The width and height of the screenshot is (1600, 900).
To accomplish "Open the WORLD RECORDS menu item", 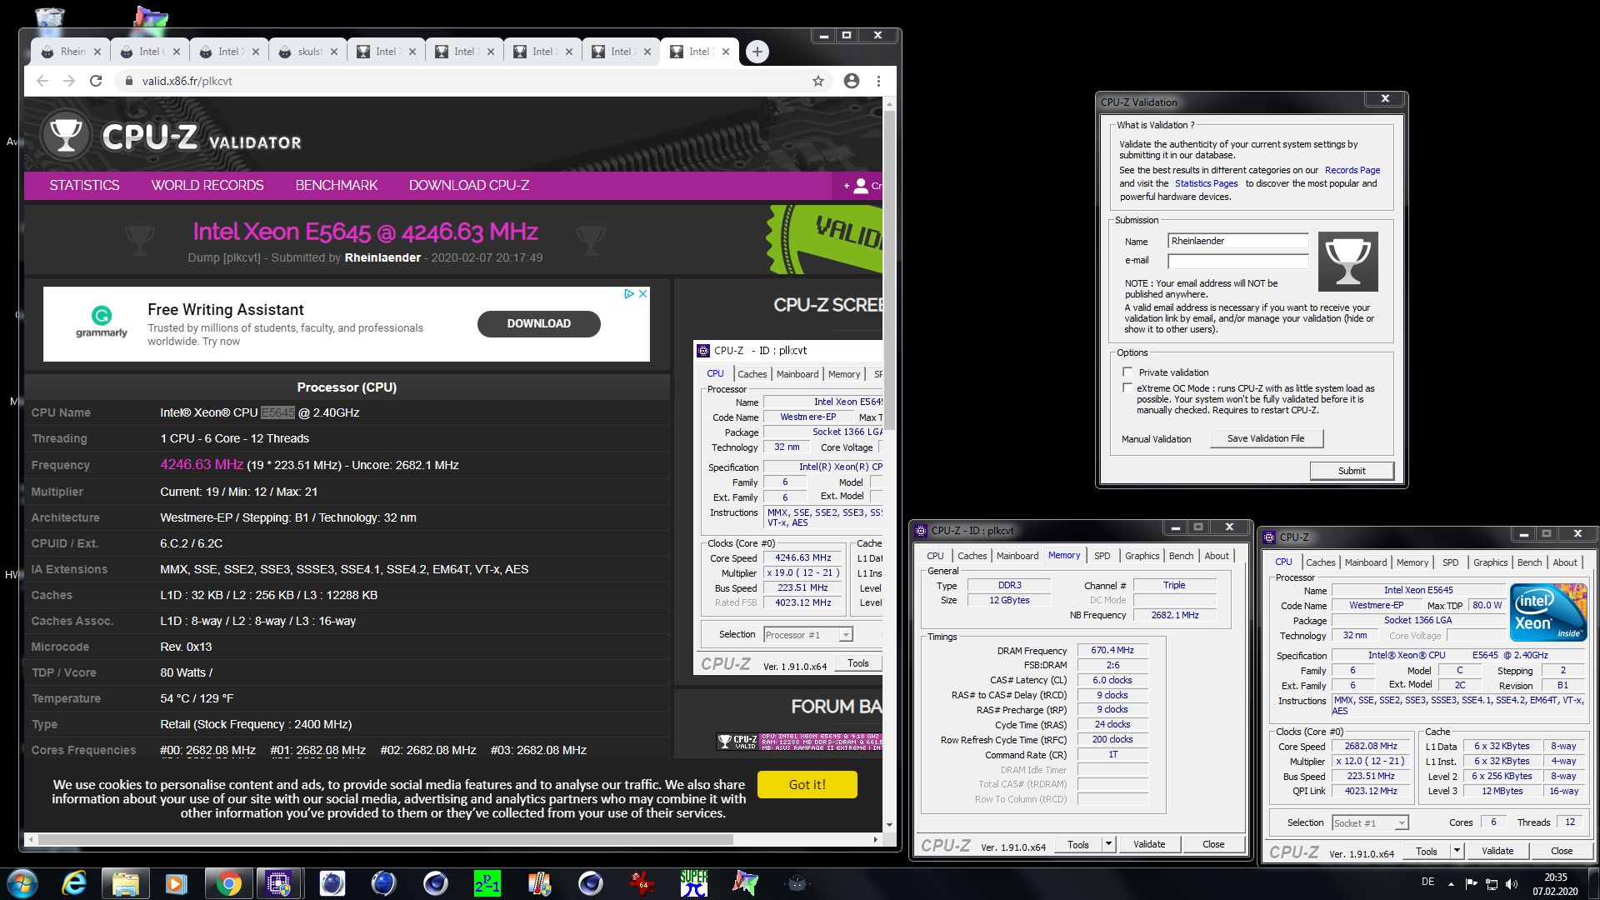I will tap(207, 185).
